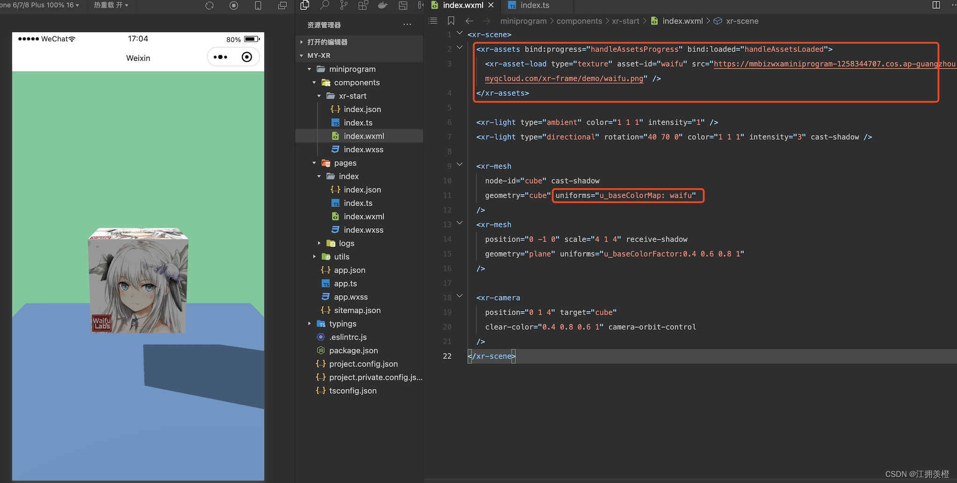Click the outline list icon above editor
Viewport: 957px width, 483px height.
point(433,21)
